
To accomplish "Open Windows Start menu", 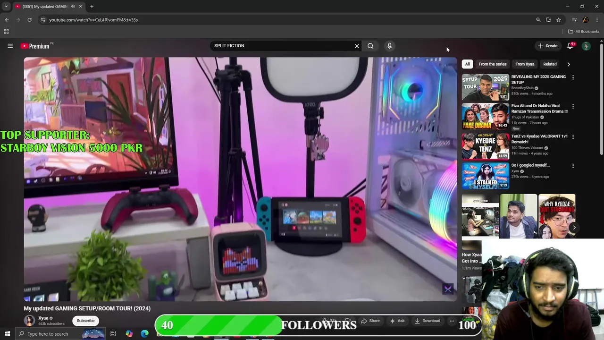I will [8, 334].
